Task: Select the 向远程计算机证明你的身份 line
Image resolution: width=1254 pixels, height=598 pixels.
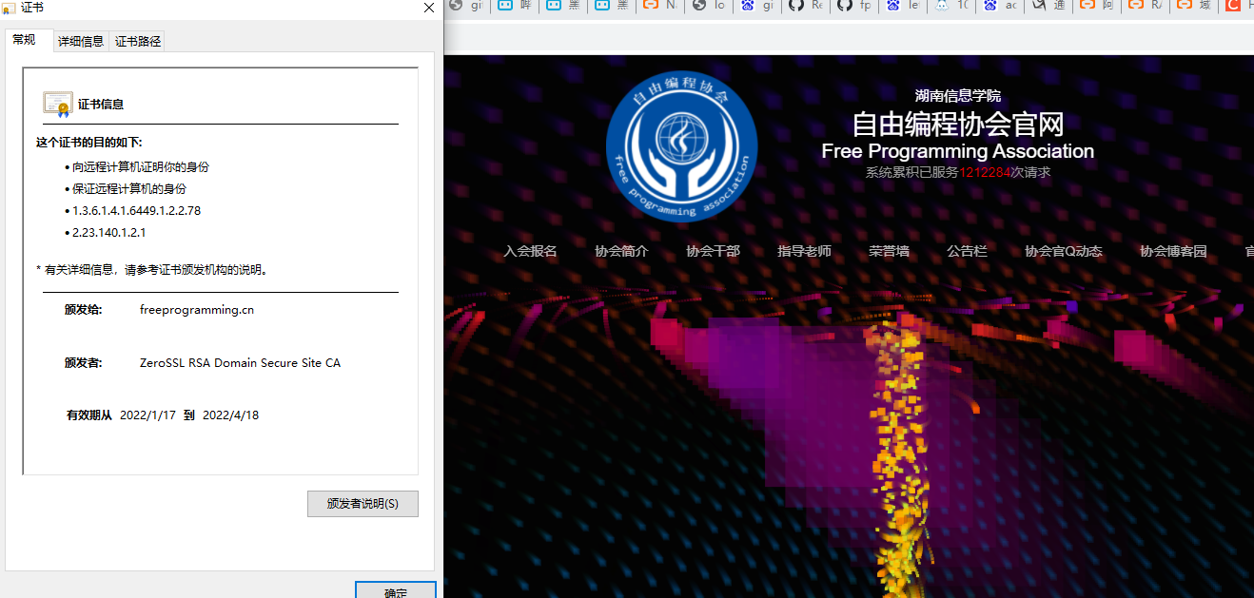Action: pos(140,167)
